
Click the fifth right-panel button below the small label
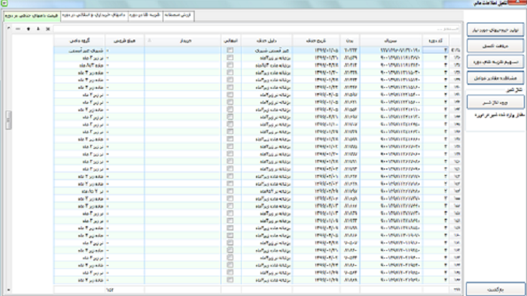495,102
